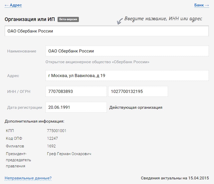This screenshot has width=214, height=184.
Task: Click the КПП value 775001001
Action: [57, 131]
